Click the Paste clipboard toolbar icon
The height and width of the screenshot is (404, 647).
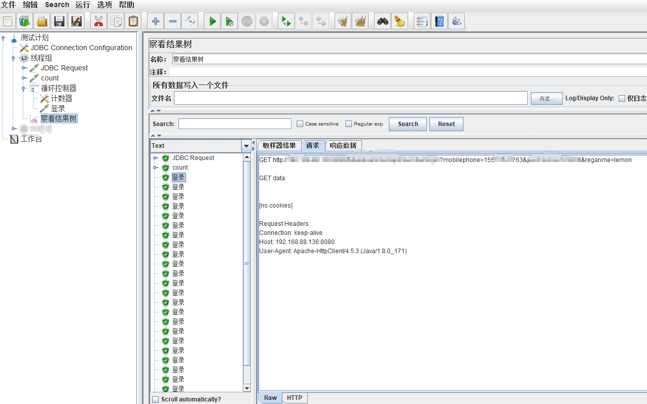(133, 21)
